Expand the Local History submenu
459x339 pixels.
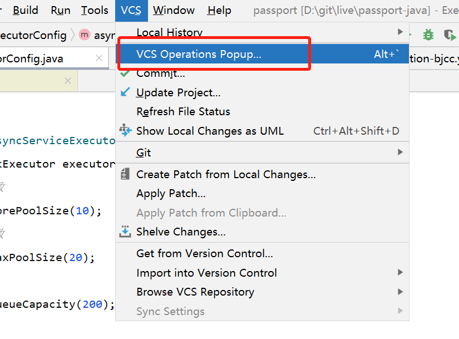click(x=400, y=32)
